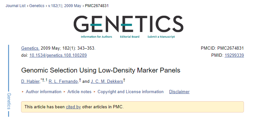The height and width of the screenshot is (117, 253).
Task: Expand the Author information section
Action: click(x=44, y=92)
